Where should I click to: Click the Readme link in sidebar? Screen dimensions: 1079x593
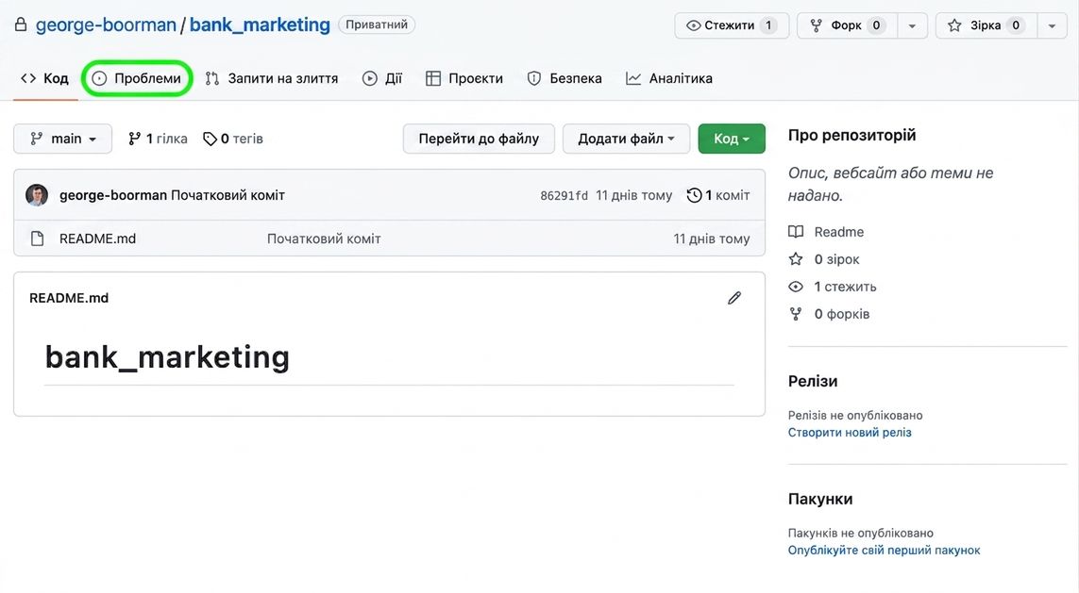click(x=839, y=232)
